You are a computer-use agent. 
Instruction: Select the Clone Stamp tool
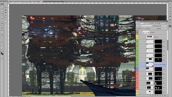click(x=2, y=23)
